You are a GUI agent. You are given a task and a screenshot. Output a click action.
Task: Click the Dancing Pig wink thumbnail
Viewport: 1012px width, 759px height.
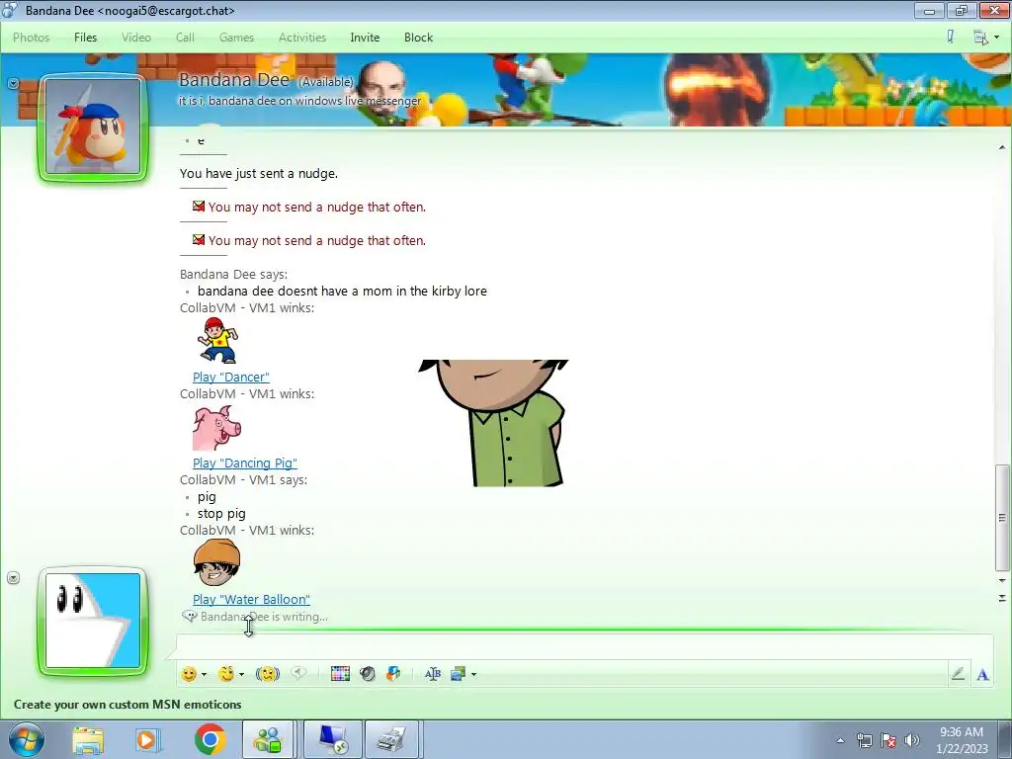click(216, 428)
